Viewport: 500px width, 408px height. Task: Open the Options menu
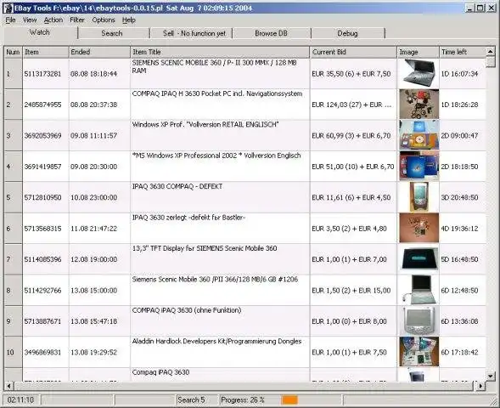pyautogui.click(x=104, y=20)
